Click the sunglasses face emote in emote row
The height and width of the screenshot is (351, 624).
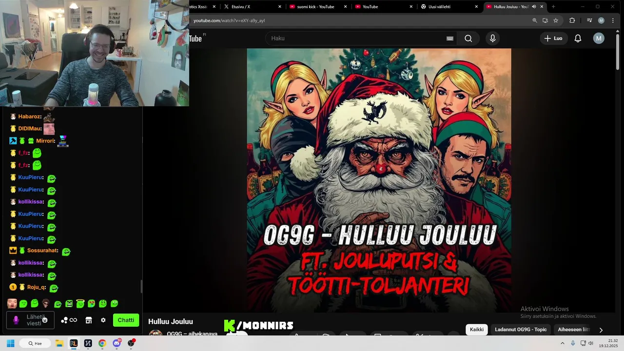tap(46, 304)
